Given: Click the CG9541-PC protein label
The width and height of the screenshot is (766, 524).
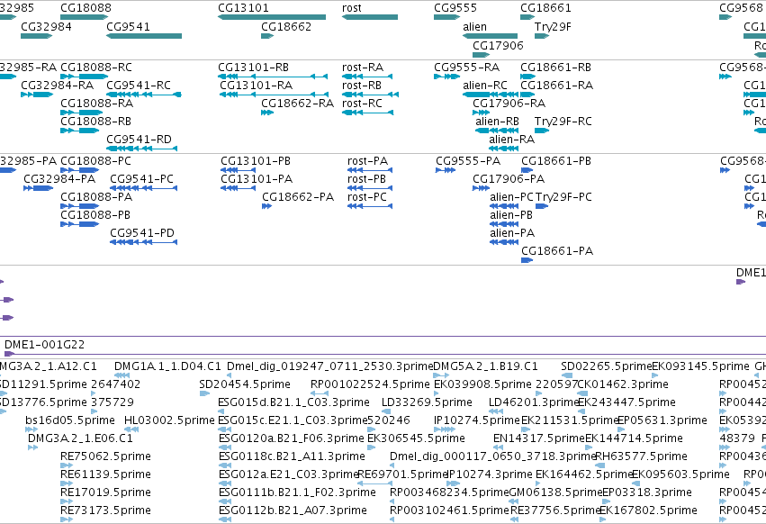Looking at the screenshot, I should click(141, 179).
